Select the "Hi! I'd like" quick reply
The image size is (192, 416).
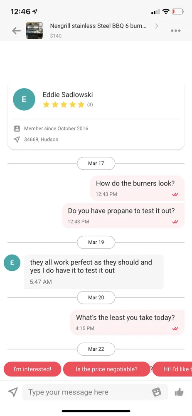coord(172,369)
